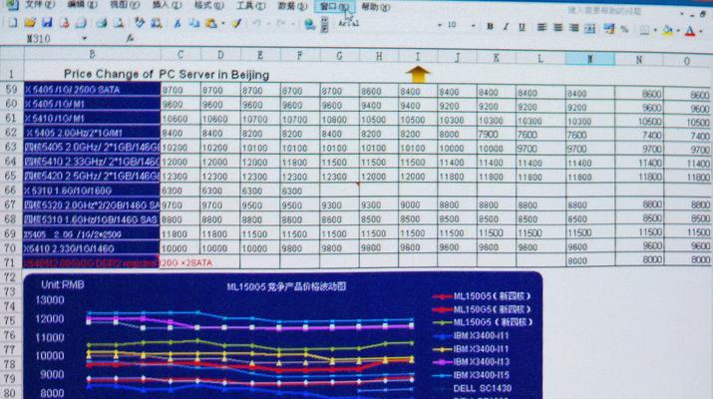
Task: Open the 编辑 (Edit) menu
Action: 82,5
